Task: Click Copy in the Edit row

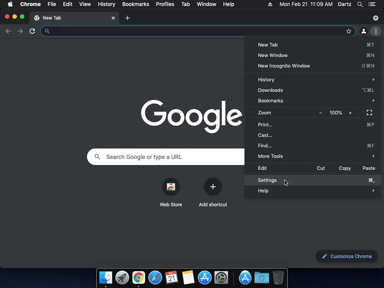Action: [x=345, y=168]
